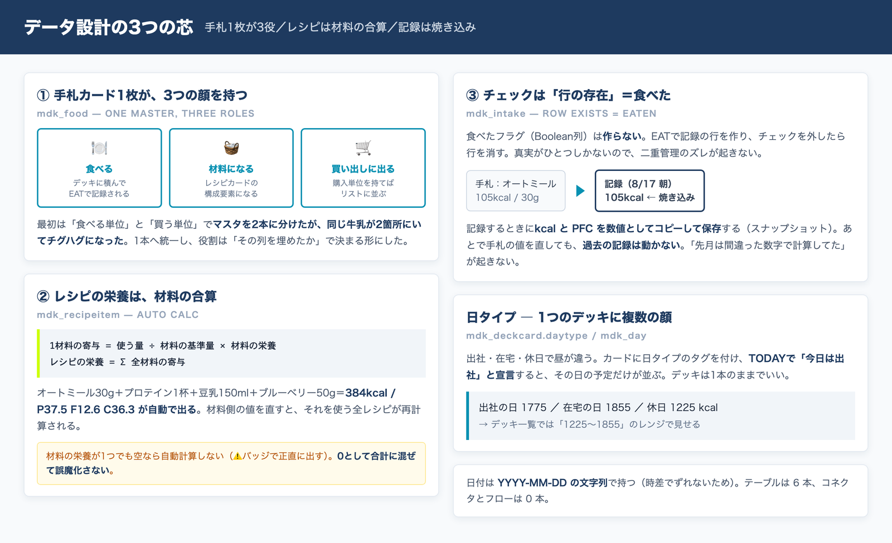Click the basket icon above 材料になる
This screenshot has height=543, width=892.
(231, 148)
